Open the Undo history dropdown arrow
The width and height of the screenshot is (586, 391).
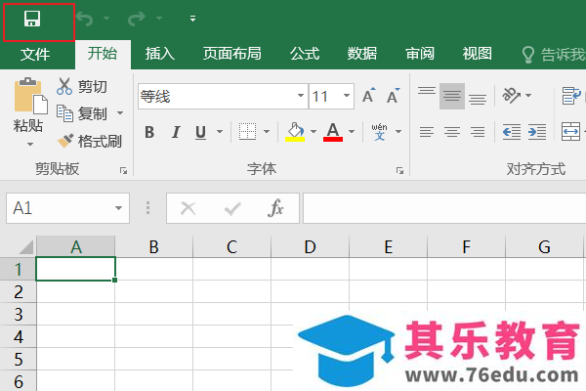106,18
